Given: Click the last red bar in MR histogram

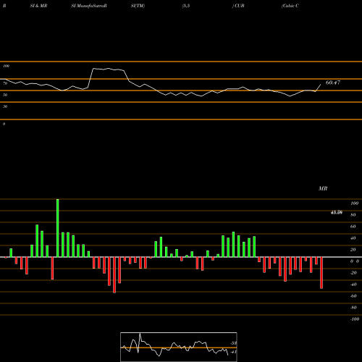Looking at the screenshot, I should 321,273.
